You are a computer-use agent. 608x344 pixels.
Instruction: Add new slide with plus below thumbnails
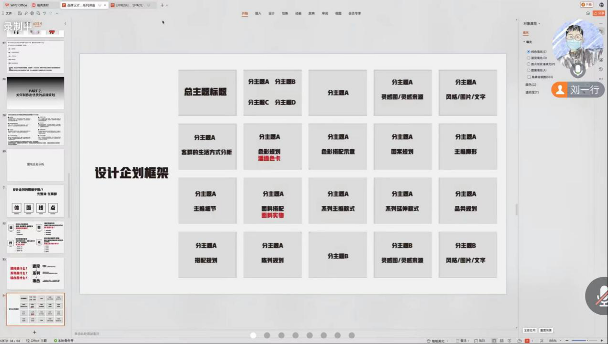(x=35, y=332)
